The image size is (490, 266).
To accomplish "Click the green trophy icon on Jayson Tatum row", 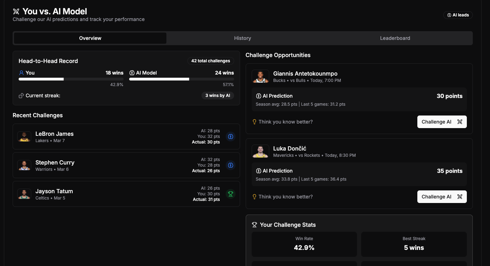I will click(231, 194).
